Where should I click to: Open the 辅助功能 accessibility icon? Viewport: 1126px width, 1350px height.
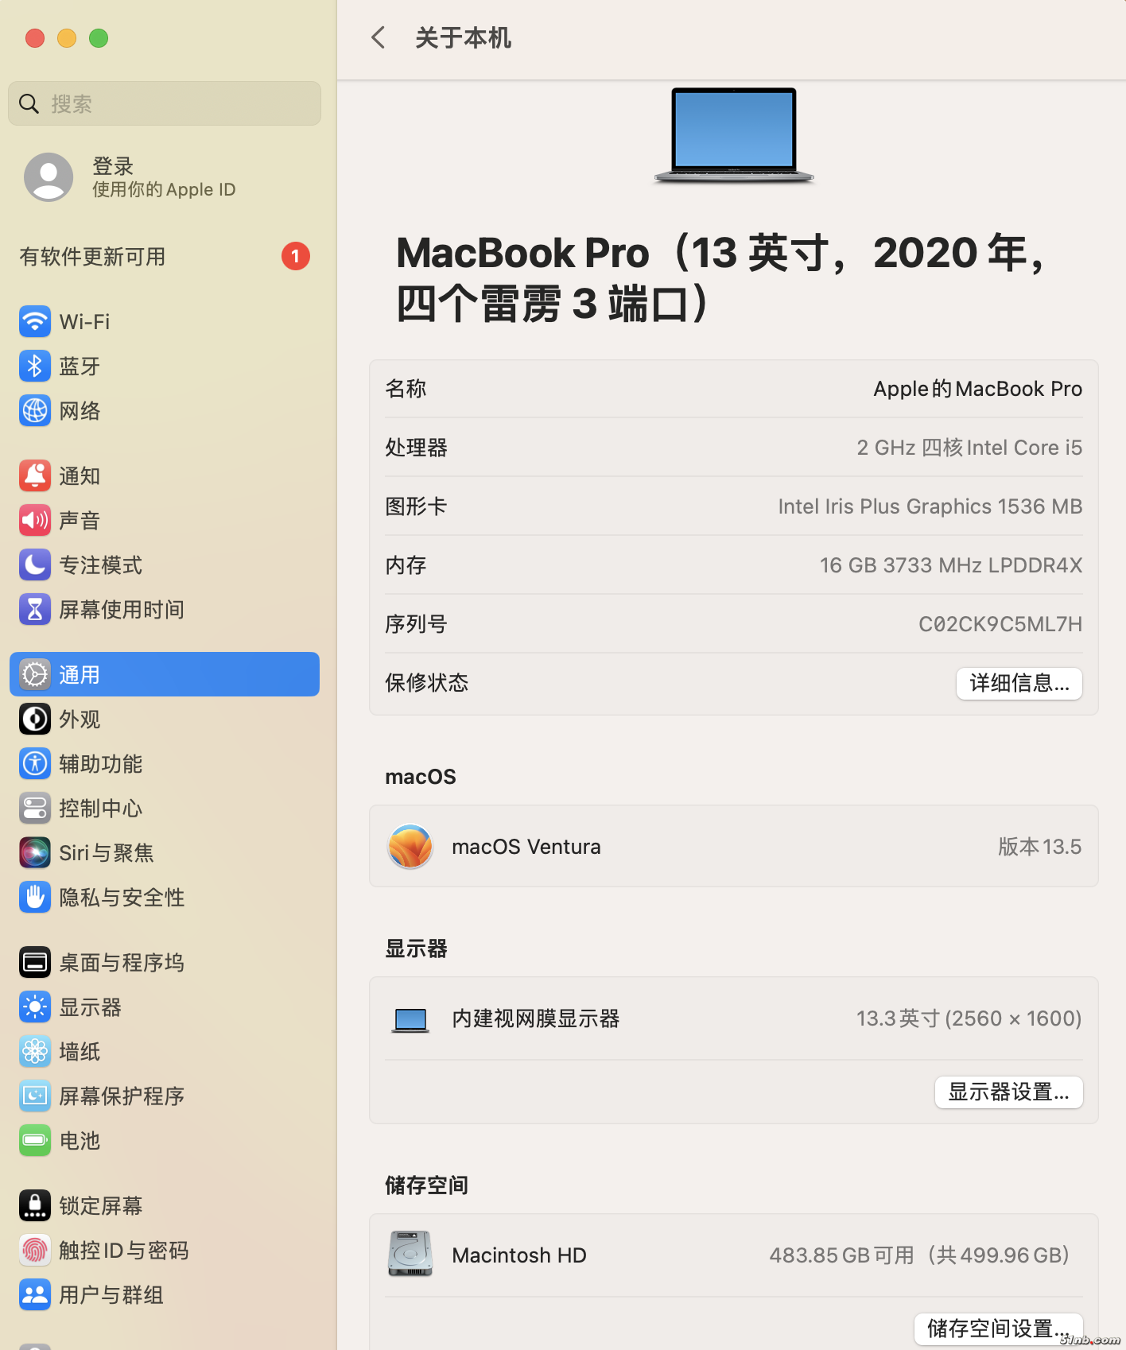[35, 763]
